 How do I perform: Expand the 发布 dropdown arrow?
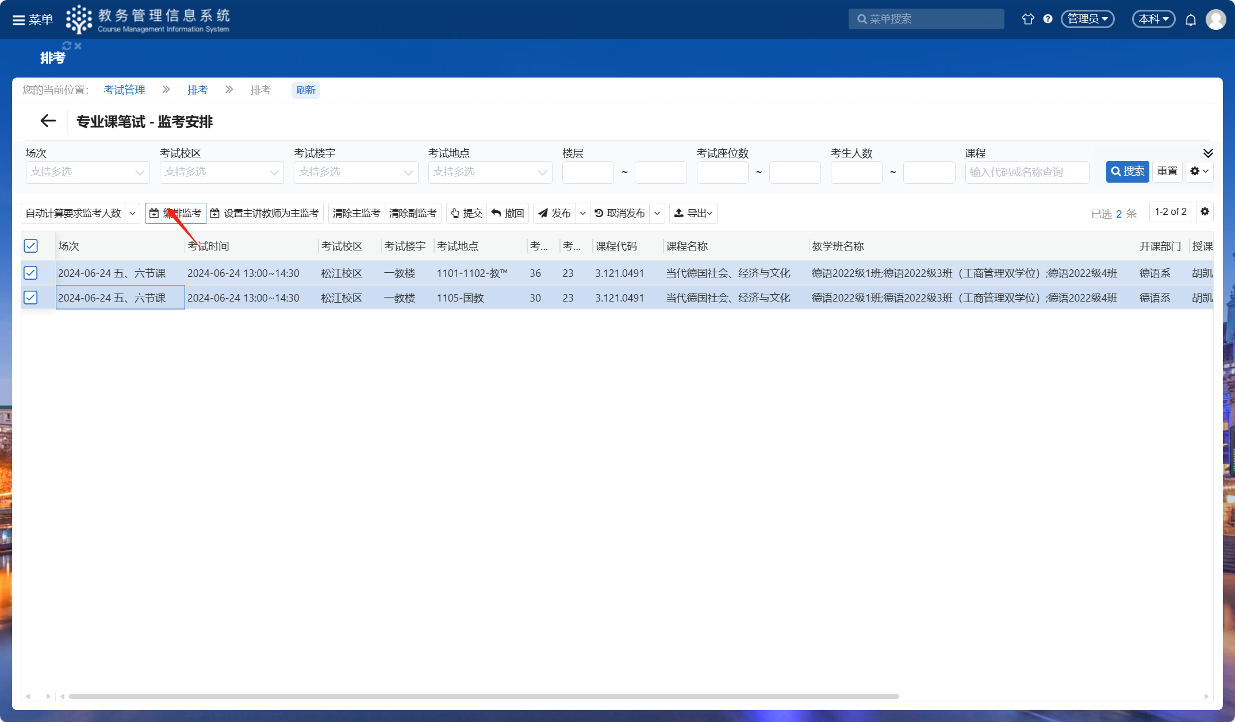point(582,213)
